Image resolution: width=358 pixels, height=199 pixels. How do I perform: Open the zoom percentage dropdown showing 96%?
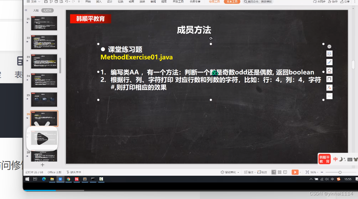click(x=314, y=172)
